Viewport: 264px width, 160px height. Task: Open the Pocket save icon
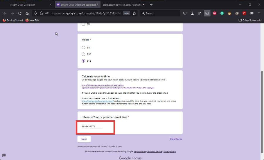tap(185, 13)
